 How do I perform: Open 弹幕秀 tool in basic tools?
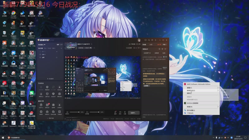click(41, 113)
